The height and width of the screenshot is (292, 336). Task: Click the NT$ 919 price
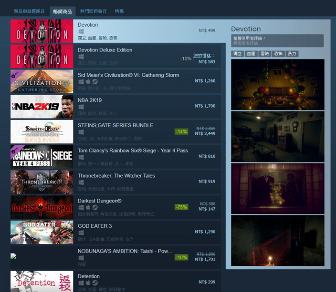click(207, 181)
